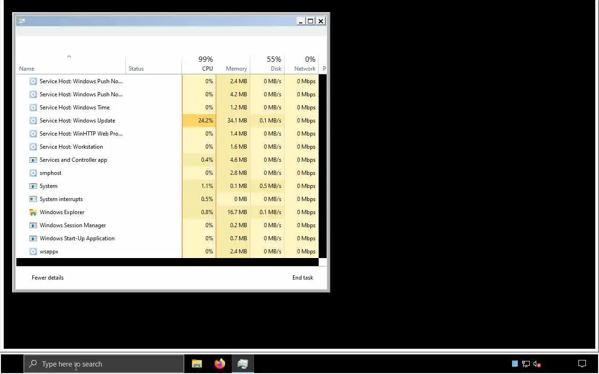Click the Task Manager title bar icon
The width and height of the screenshot is (599, 374).
pyautogui.click(x=21, y=21)
